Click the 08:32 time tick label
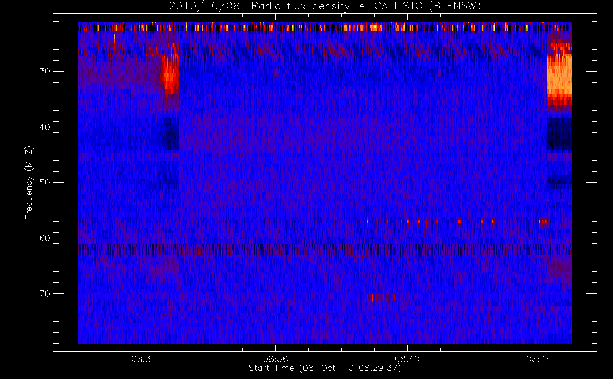 (144, 359)
